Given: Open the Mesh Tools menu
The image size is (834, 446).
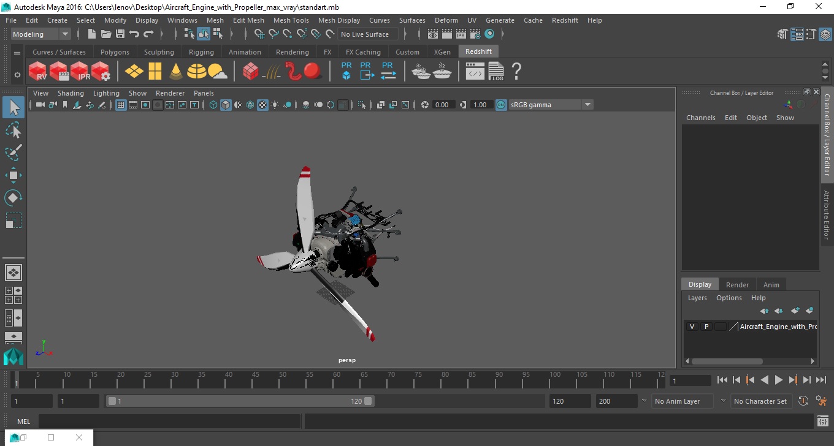Looking at the screenshot, I should [x=291, y=20].
